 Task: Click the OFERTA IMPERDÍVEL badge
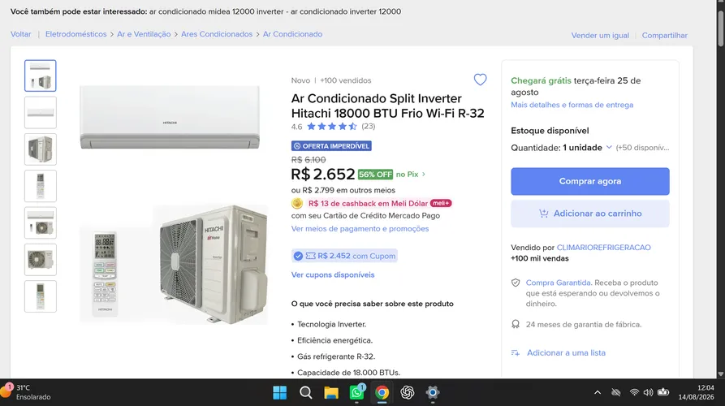pyautogui.click(x=331, y=146)
